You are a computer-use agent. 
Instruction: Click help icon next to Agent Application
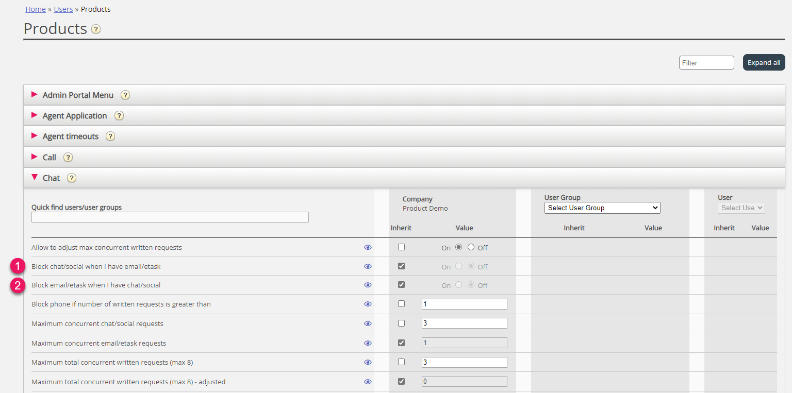click(x=119, y=116)
